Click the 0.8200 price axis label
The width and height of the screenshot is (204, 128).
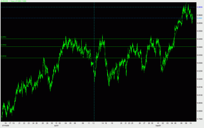click(x=200, y=79)
